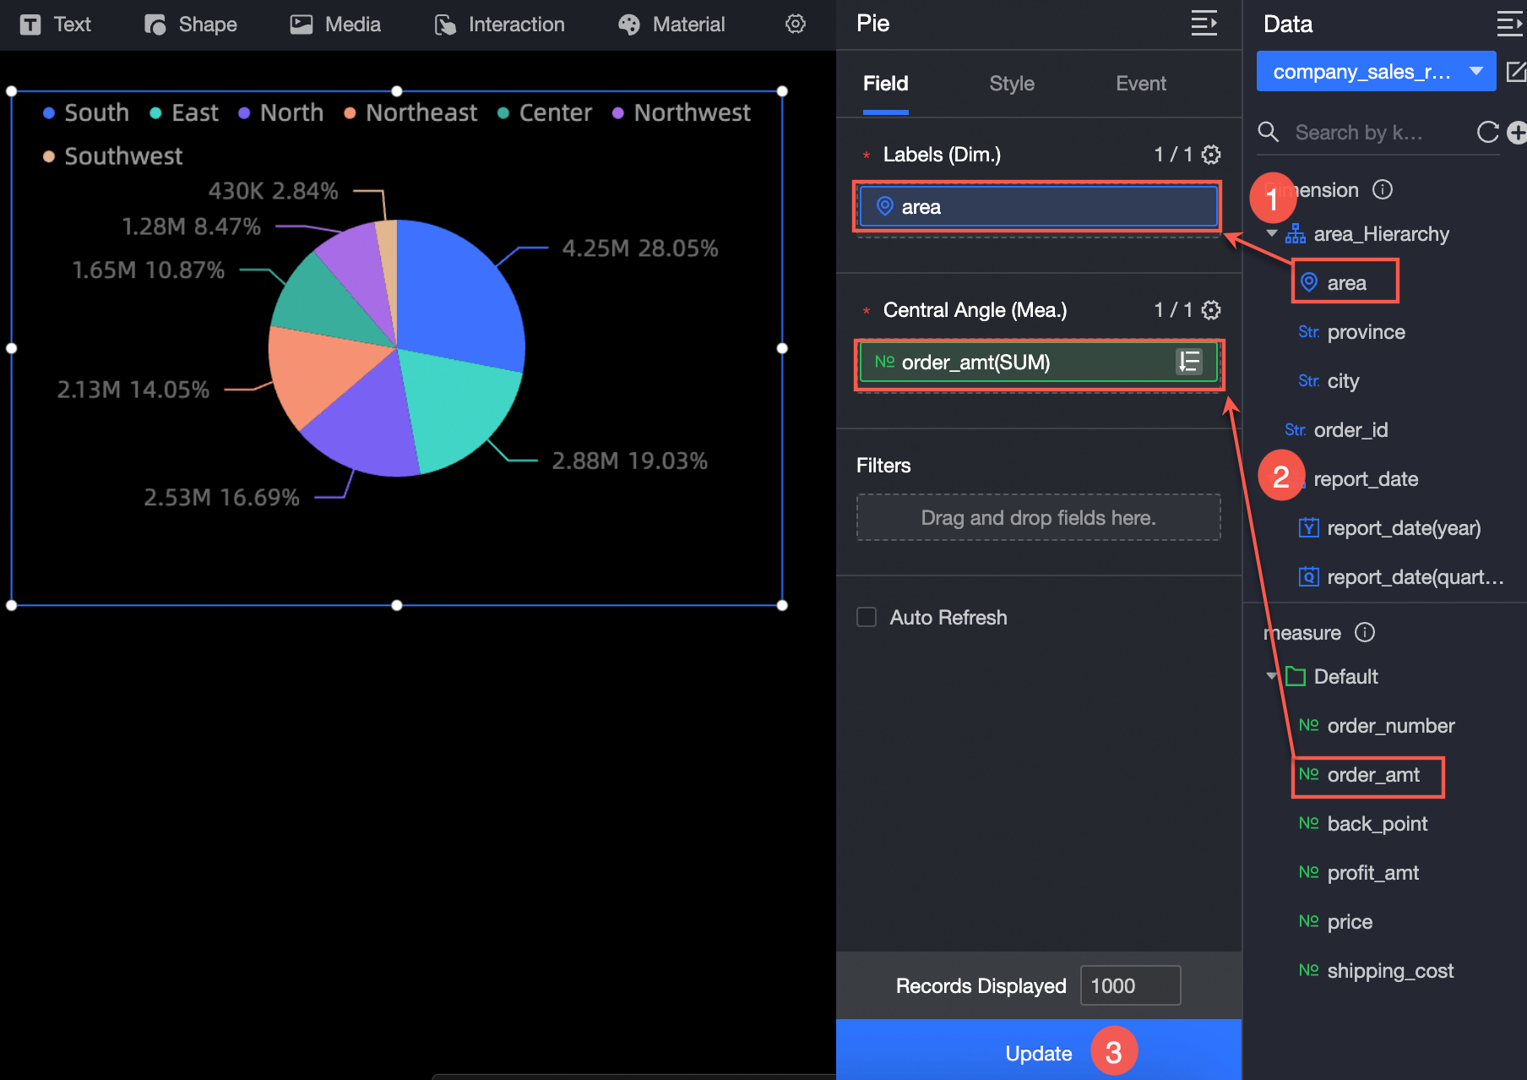Select the price measure field
Screen dimensions: 1527x1080
click(x=1335, y=922)
